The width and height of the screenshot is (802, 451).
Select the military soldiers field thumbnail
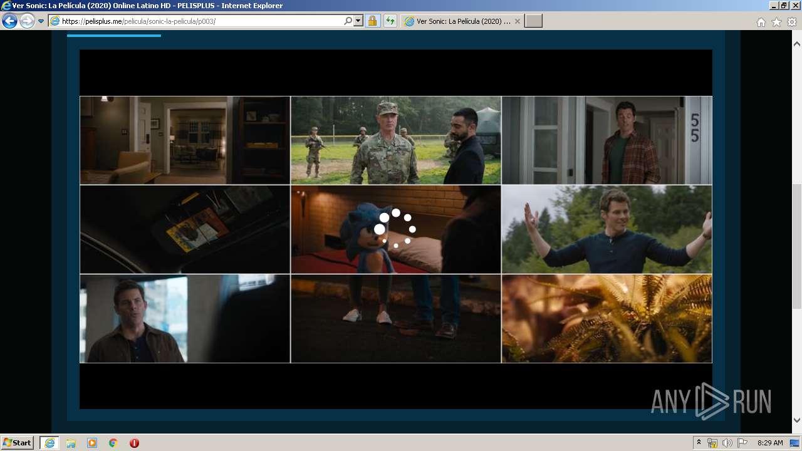click(x=396, y=140)
